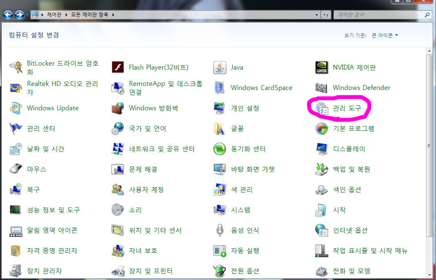Open the 자격 증명 관리자 icon

[15, 251]
